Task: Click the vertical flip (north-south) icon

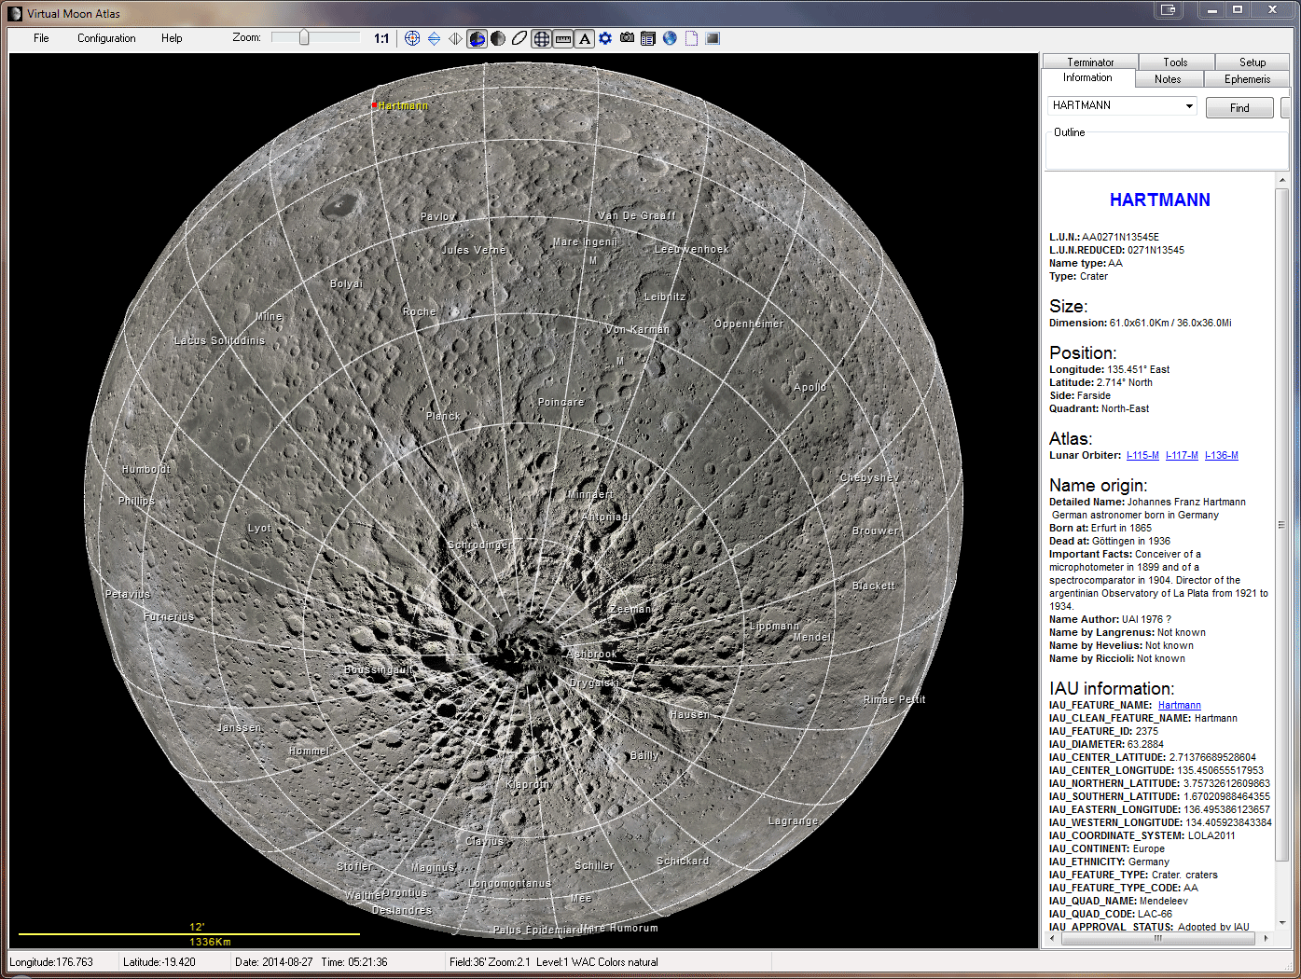Action: (x=434, y=38)
